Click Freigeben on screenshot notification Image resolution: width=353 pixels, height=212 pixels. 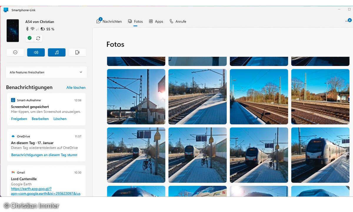click(19, 119)
